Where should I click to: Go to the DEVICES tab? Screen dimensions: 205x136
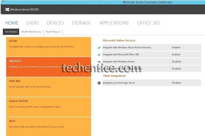(x=55, y=23)
